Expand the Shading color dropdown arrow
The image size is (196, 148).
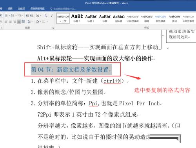[x=40, y=22]
